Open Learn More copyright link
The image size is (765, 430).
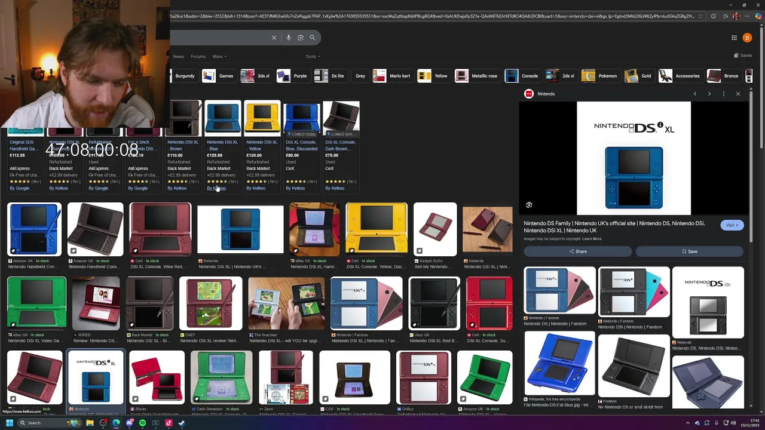592,239
